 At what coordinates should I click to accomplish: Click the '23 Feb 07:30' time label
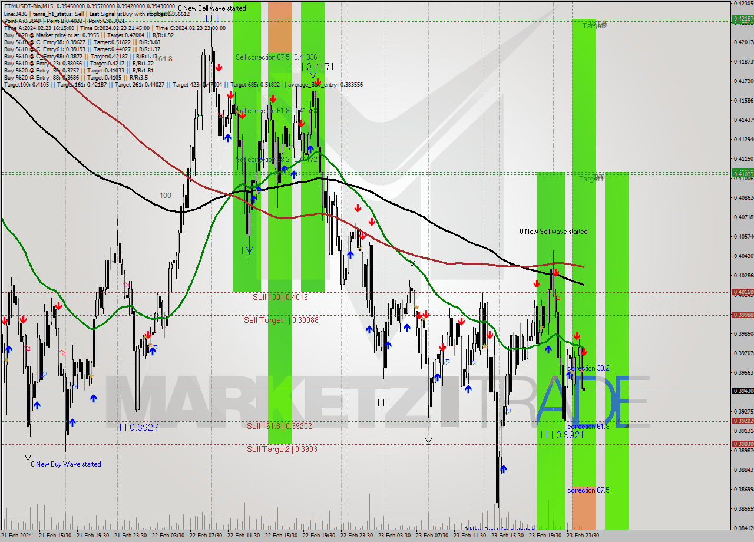[432, 536]
